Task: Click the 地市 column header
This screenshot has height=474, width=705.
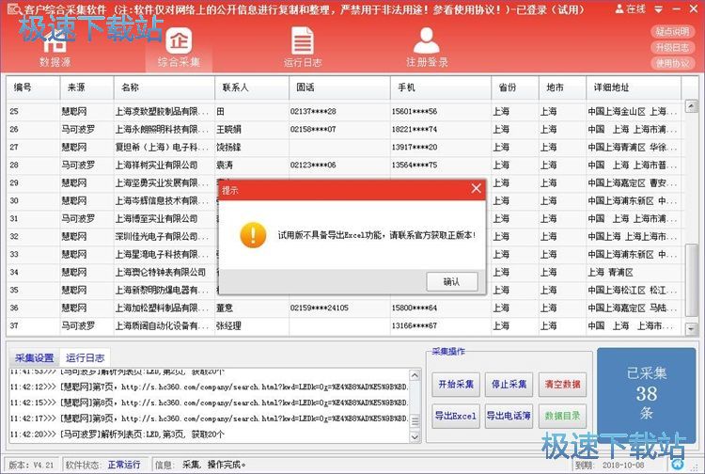Action: tap(562, 87)
